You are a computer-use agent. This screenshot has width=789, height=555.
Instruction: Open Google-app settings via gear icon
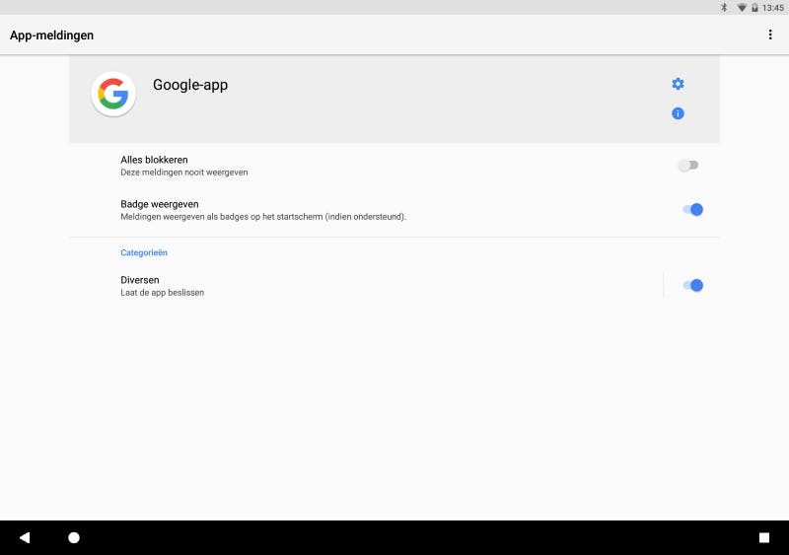point(678,84)
